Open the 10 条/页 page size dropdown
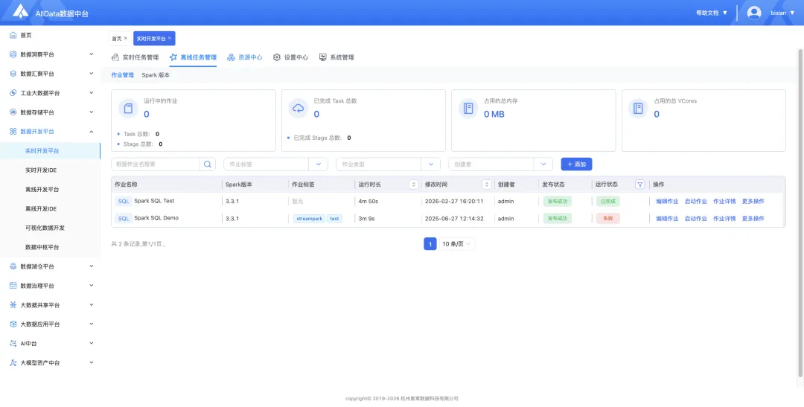 tap(457, 244)
